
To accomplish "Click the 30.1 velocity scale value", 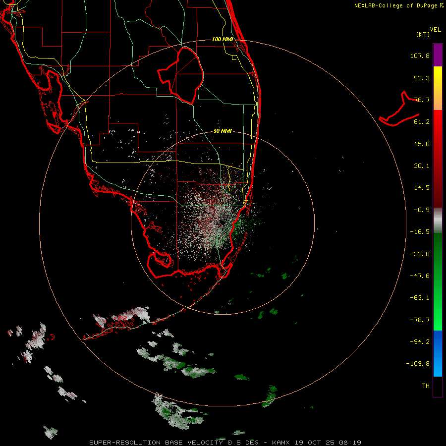I will tap(422, 166).
